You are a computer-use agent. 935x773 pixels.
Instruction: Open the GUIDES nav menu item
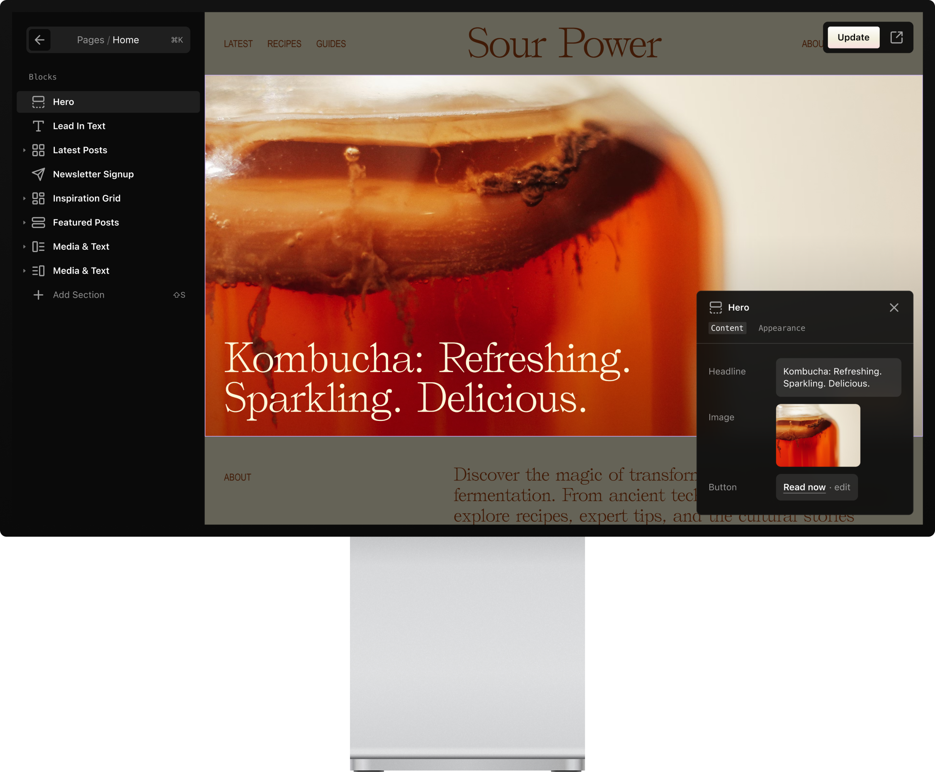click(331, 44)
